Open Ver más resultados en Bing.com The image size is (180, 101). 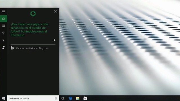tap(32, 48)
